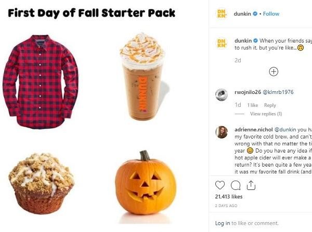Click the Dunkin avatar beside the caption
Viewport: 312px width, 232px height.
coord(221,43)
